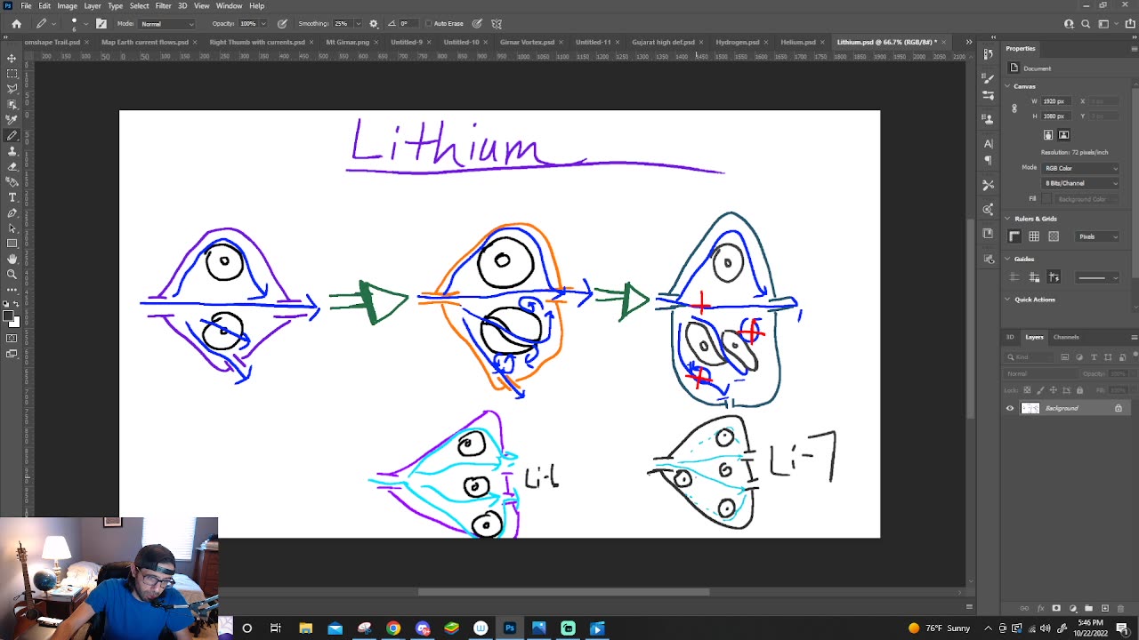Click add layer mask icon
This screenshot has height=640, width=1139.
click(1056, 609)
